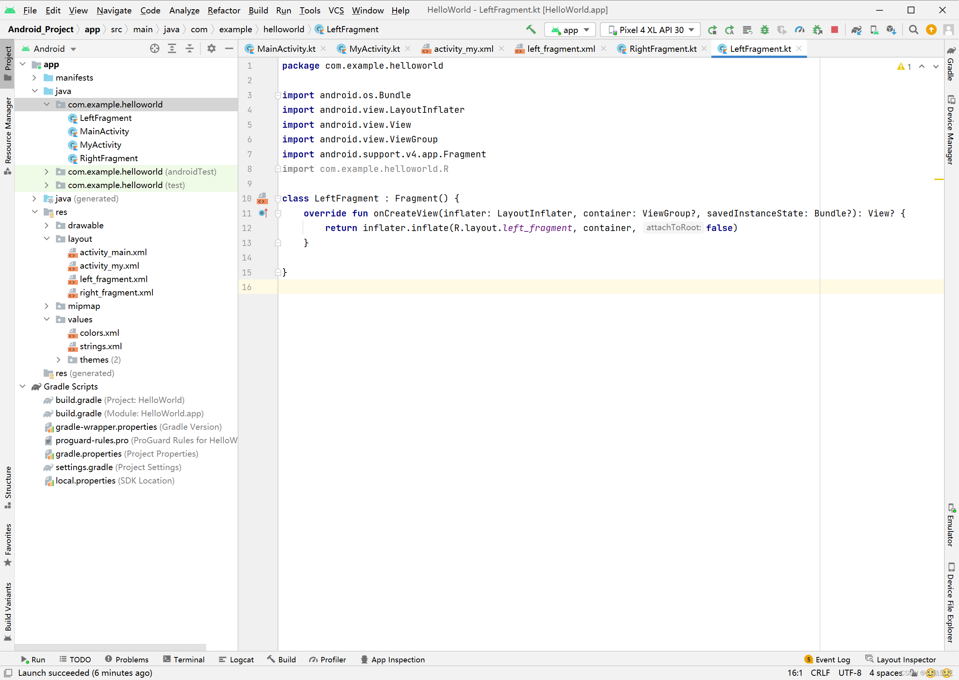This screenshot has height=680, width=959.
Task: Sync Project with Gradle Files
Action: point(856,30)
